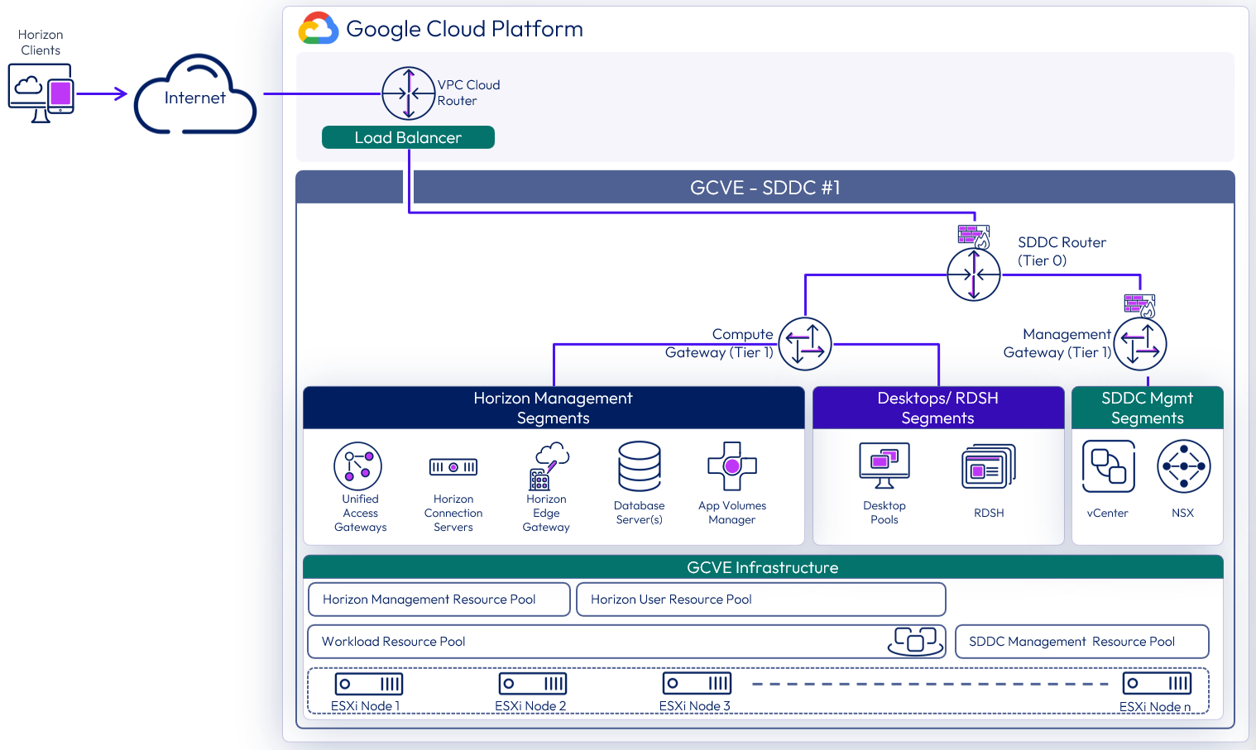Click the GCVE - SDDC #1 header
1256x750 pixels.
click(x=765, y=188)
